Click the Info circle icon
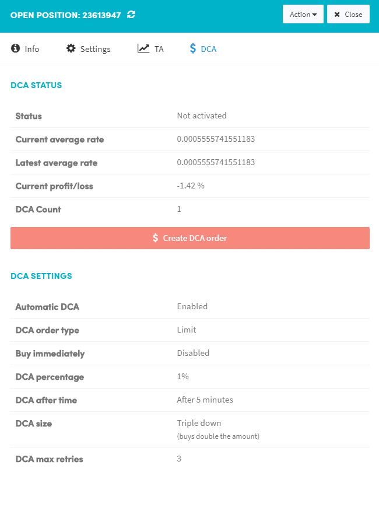379x507 pixels. coord(15,48)
